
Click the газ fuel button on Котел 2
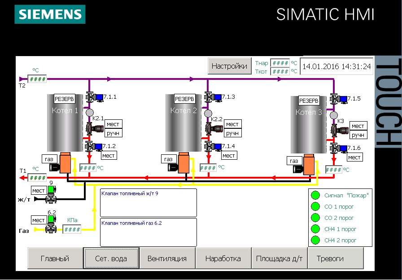tap(168, 159)
